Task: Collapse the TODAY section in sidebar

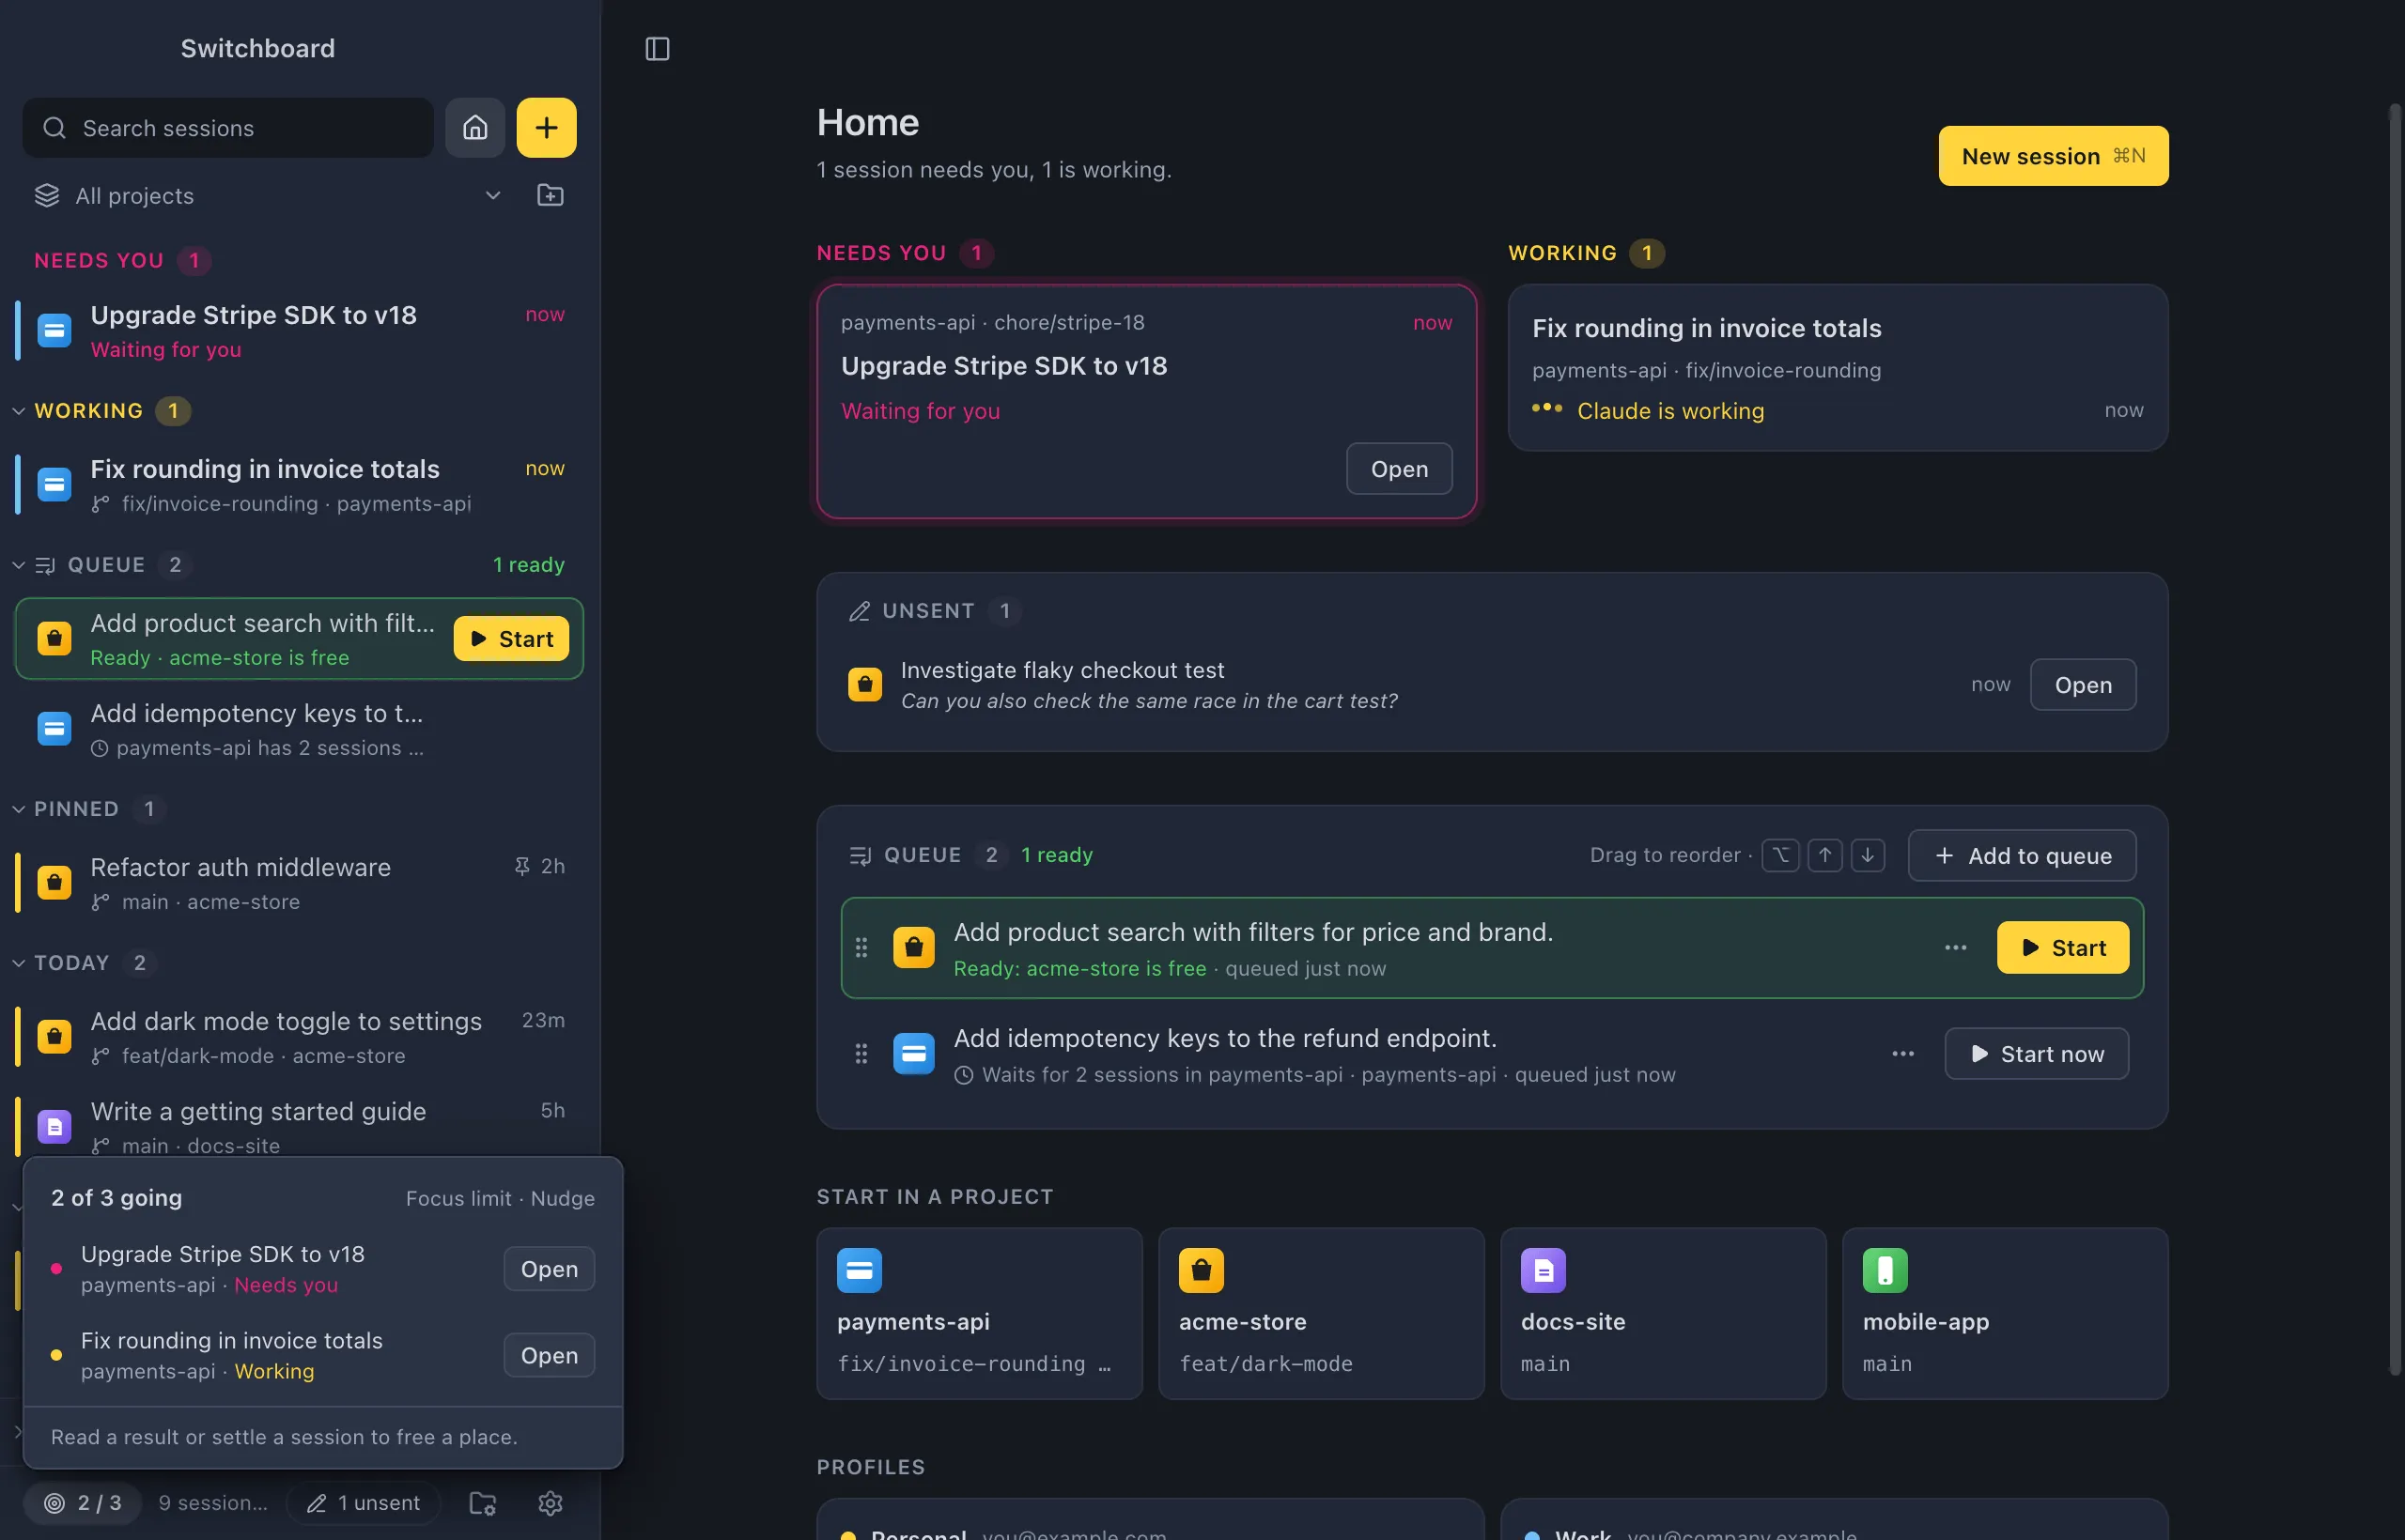Action: [x=18, y=962]
